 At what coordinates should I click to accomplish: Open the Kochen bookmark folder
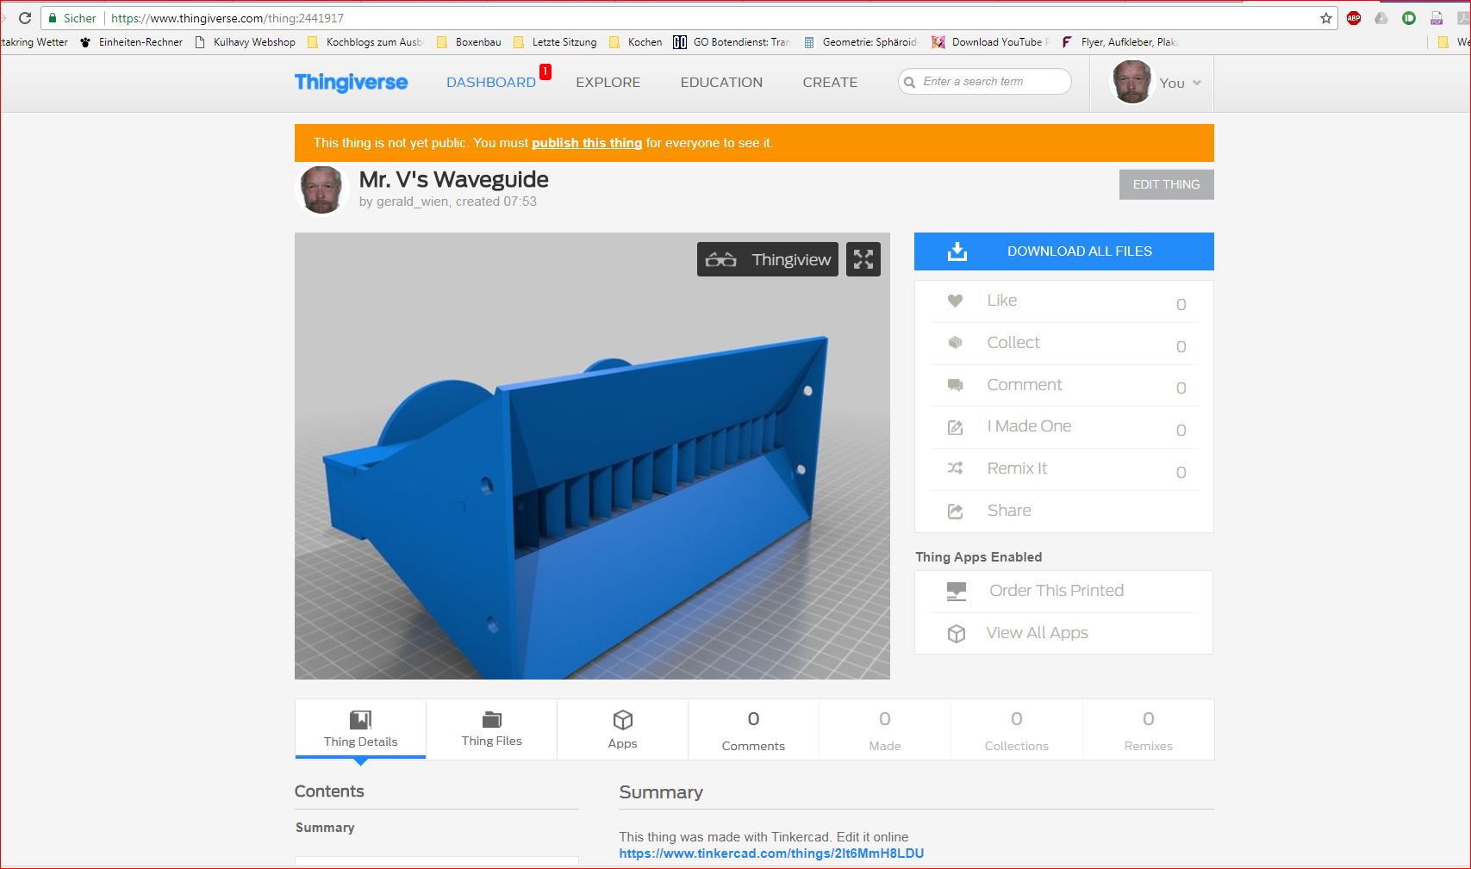[635, 42]
